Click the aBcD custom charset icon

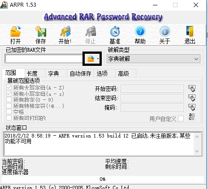point(192,117)
